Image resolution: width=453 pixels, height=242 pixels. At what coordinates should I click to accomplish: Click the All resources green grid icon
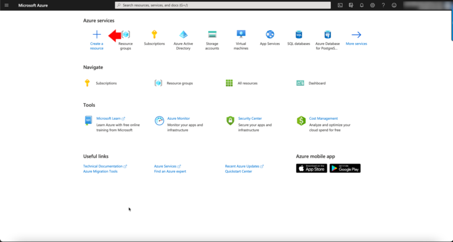(x=229, y=83)
